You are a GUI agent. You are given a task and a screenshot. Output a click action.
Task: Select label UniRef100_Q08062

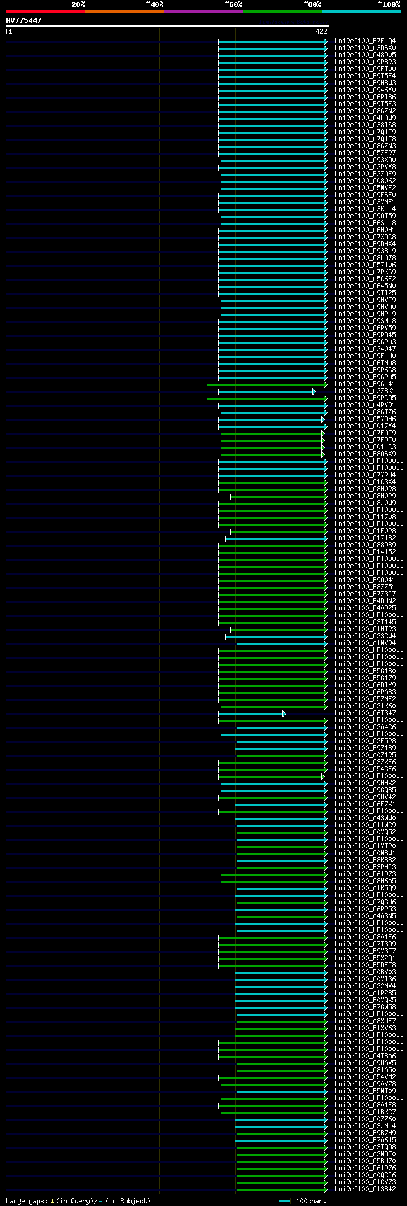[x=365, y=181]
